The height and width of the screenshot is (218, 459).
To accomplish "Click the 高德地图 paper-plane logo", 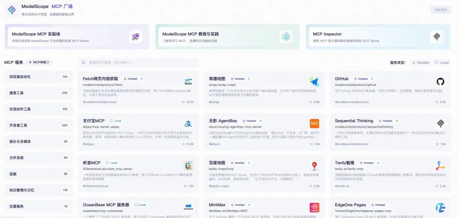I will coord(314,81).
